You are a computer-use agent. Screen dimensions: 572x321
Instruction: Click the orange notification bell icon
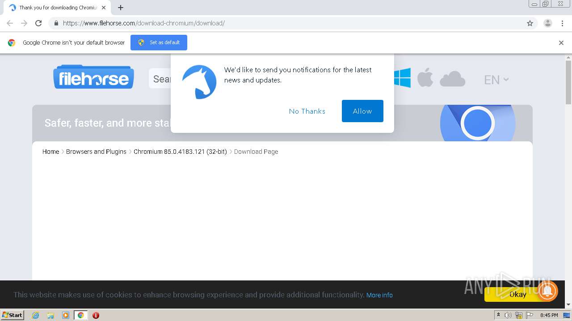pos(547,292)
